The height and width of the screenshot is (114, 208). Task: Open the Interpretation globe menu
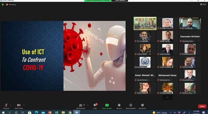click(x=131, y=106)
